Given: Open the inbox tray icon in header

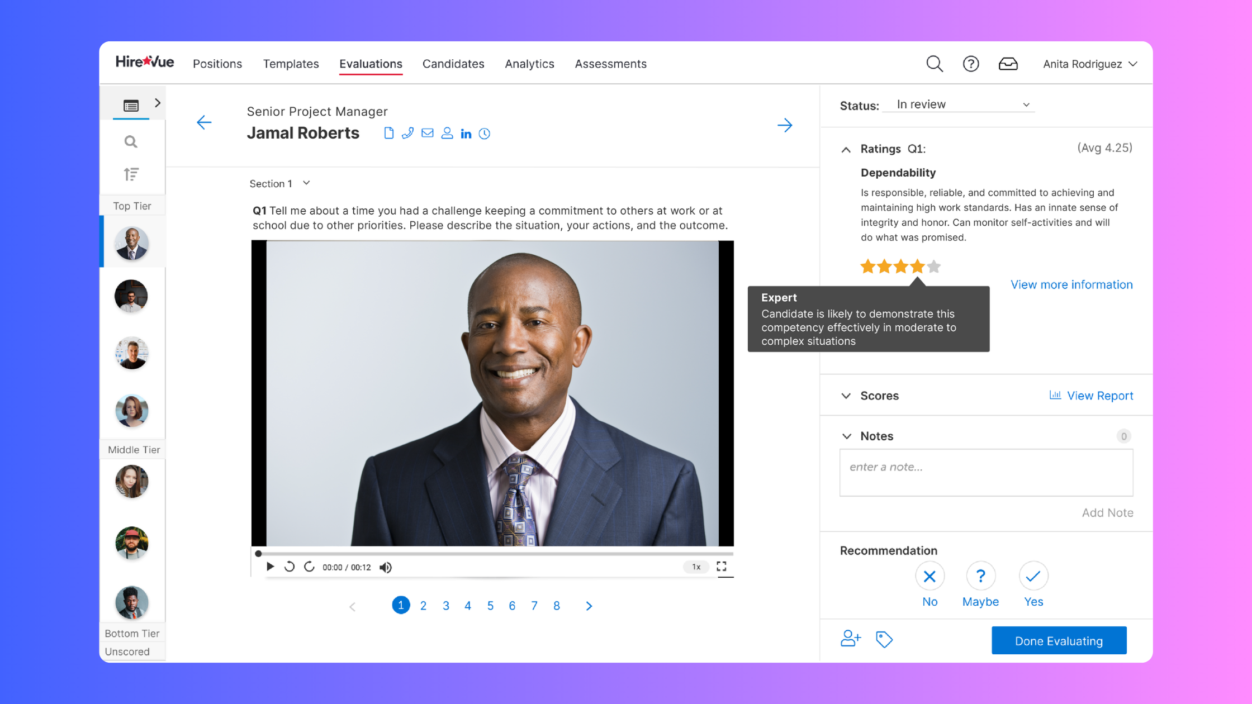Looking at the screenshot, I should coord(1008,64).
